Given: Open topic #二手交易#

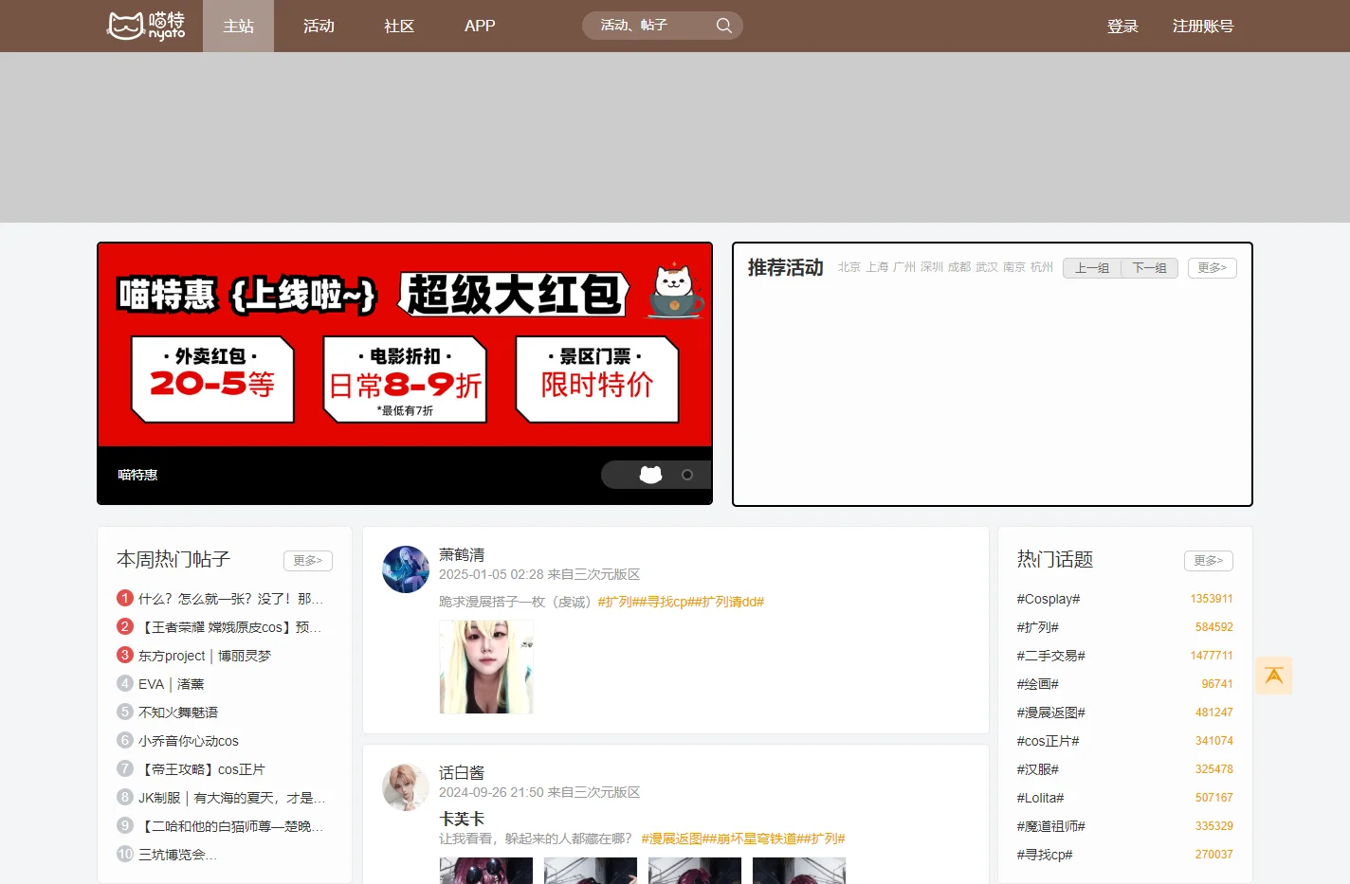Looking at the screenshot, I should click(1050, 656).
